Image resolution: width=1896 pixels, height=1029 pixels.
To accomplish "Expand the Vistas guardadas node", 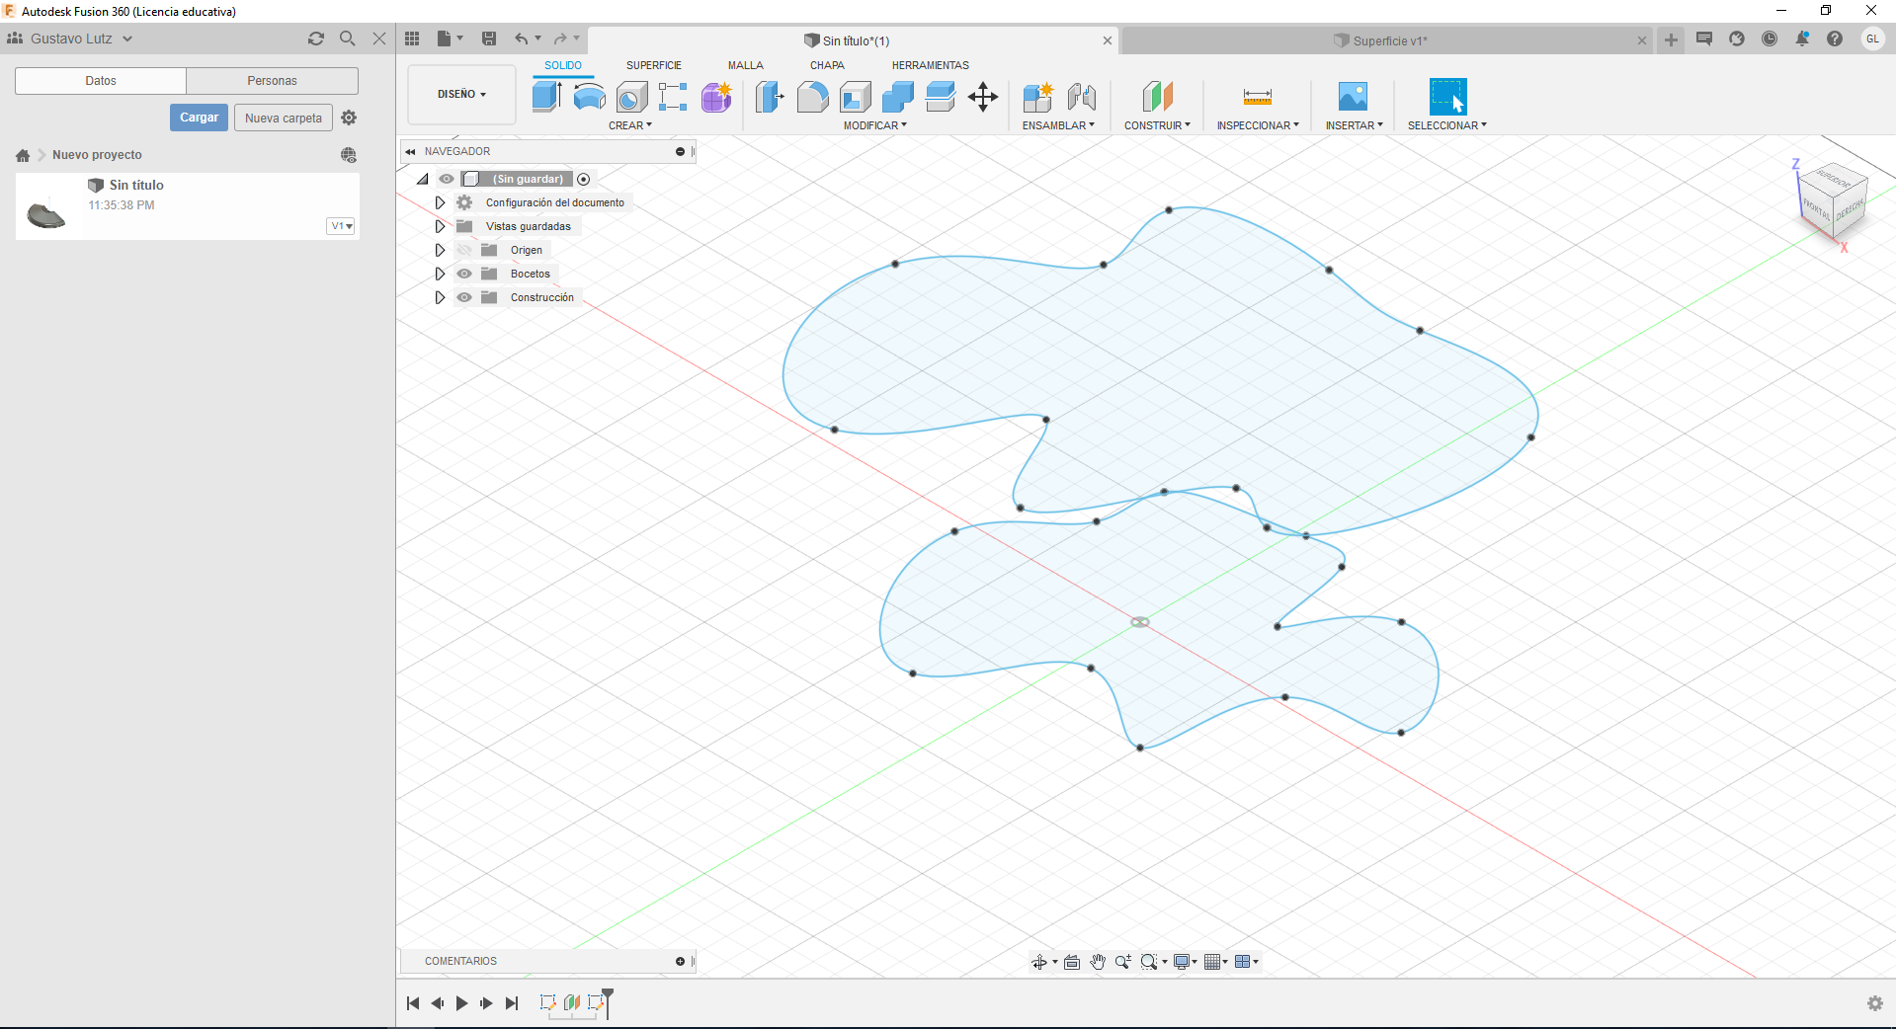I will [x=440, y=226].
